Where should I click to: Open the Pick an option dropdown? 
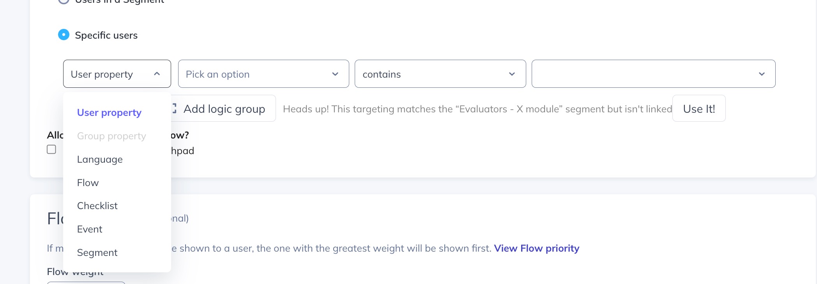point(263,74)
